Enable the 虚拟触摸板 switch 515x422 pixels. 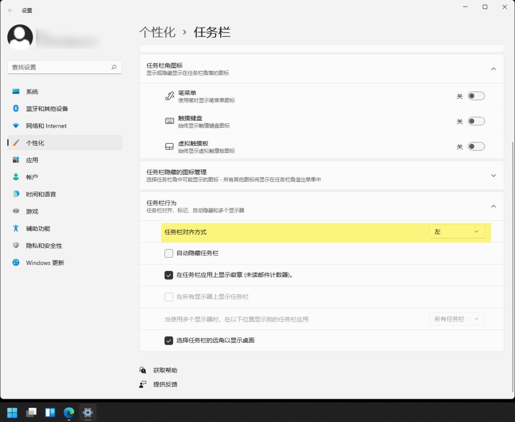coord(476,147)
